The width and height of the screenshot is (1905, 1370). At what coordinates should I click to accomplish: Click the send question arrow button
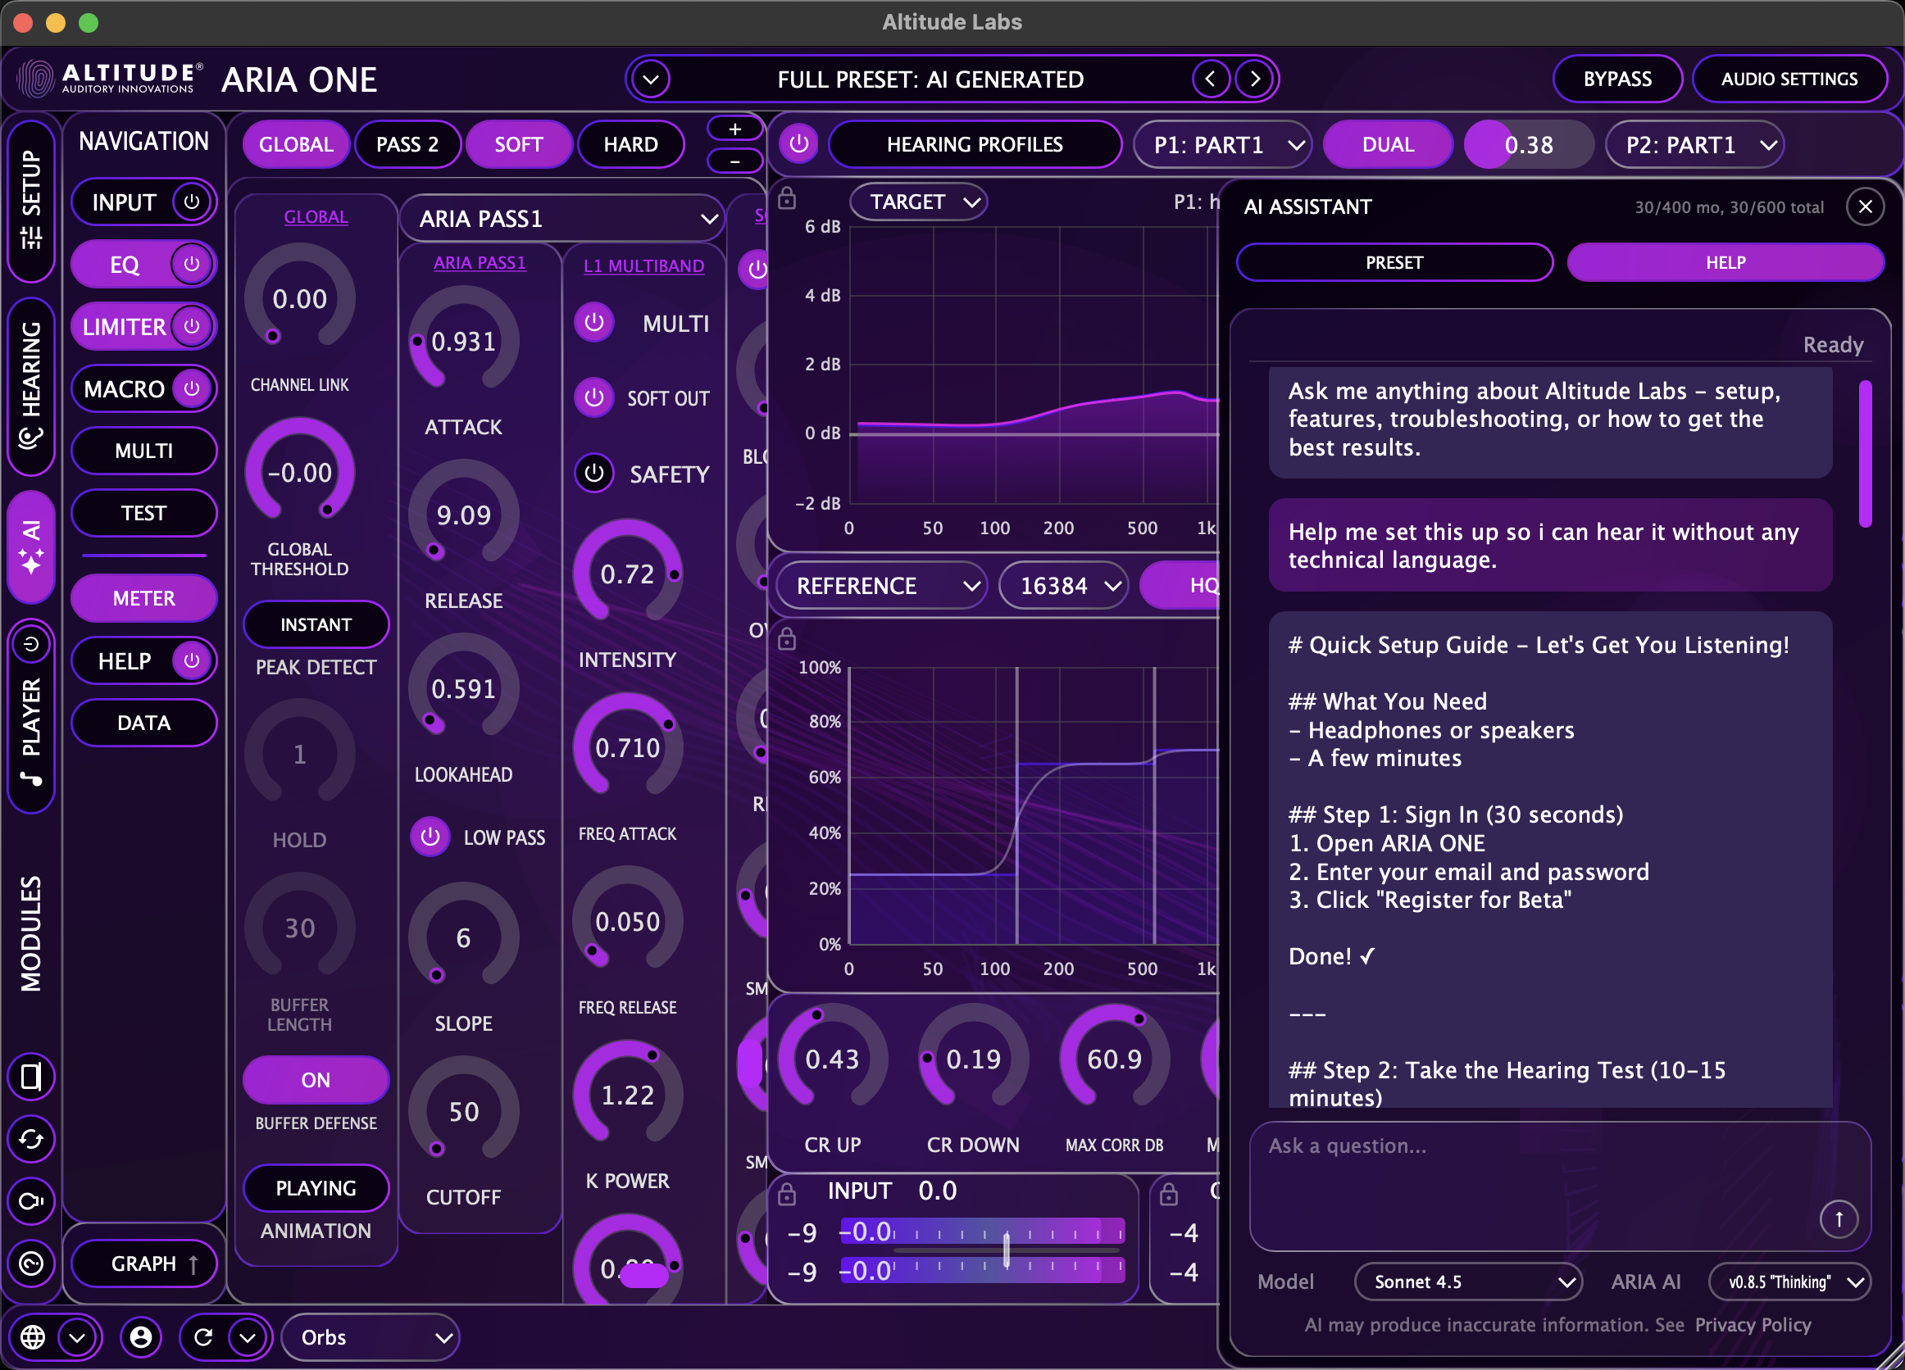[x=1838, y=1219]
